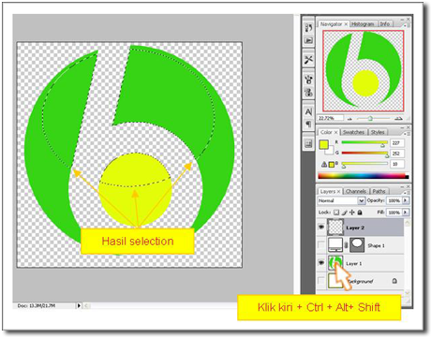Click the Navigator zoom percentage field

[331, 118]
